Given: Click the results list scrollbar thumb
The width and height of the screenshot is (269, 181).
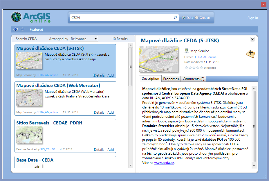Looking at the screenshot, I should click(x=131, y=67).
